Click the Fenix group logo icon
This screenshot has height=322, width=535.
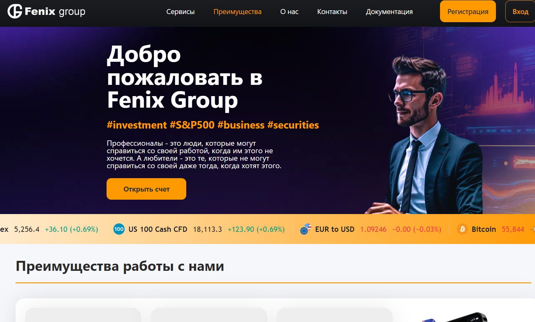pyautogui.click(x=15, y=11)
